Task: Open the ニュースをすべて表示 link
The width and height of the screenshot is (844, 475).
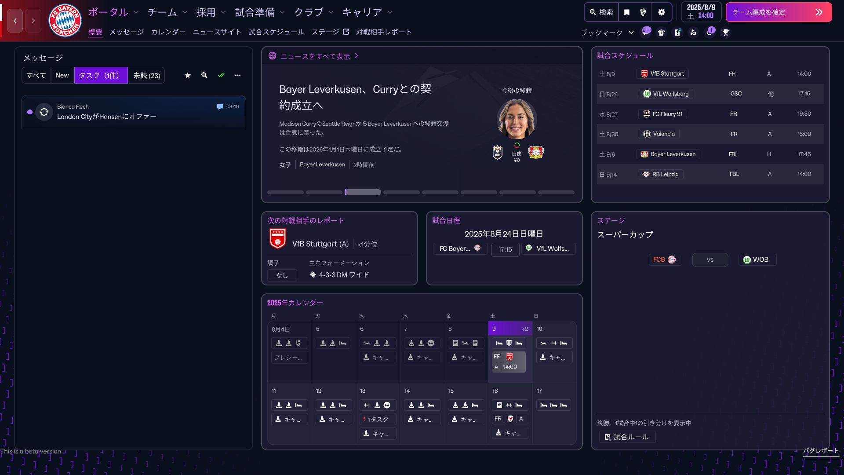Action: (315, 56)
